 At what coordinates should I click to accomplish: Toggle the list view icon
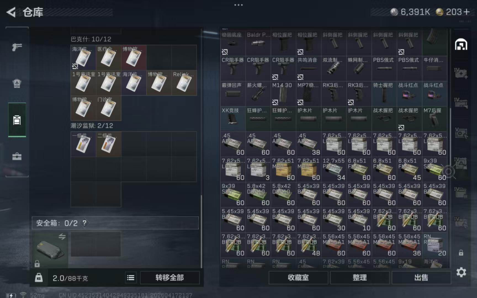coord(131,278)
